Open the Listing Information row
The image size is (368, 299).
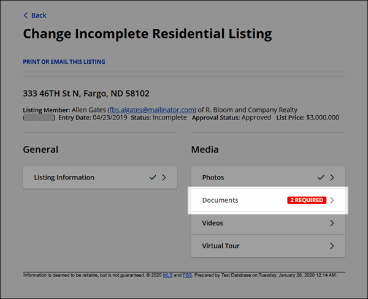tap(100, 178)
